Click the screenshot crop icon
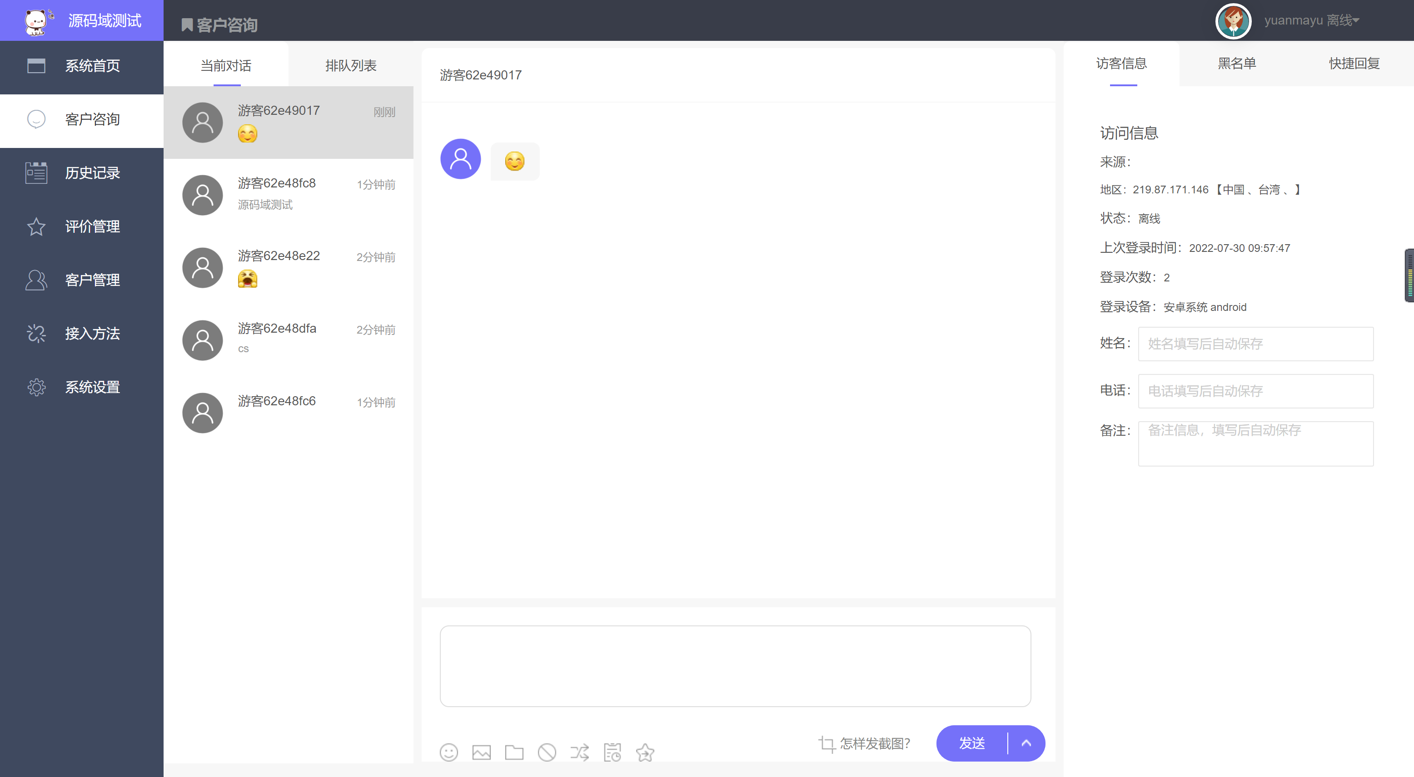The height and width of the screenshot is (777, 1414). (x=827, y=743)
